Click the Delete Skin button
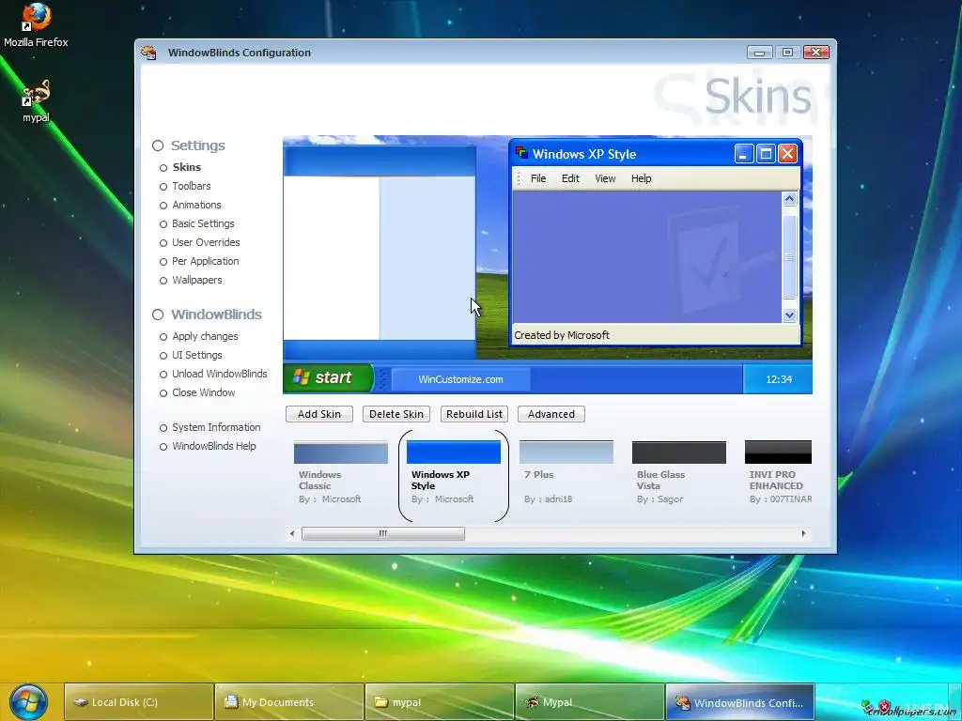The image size is (962, 721). pos(396,414)
